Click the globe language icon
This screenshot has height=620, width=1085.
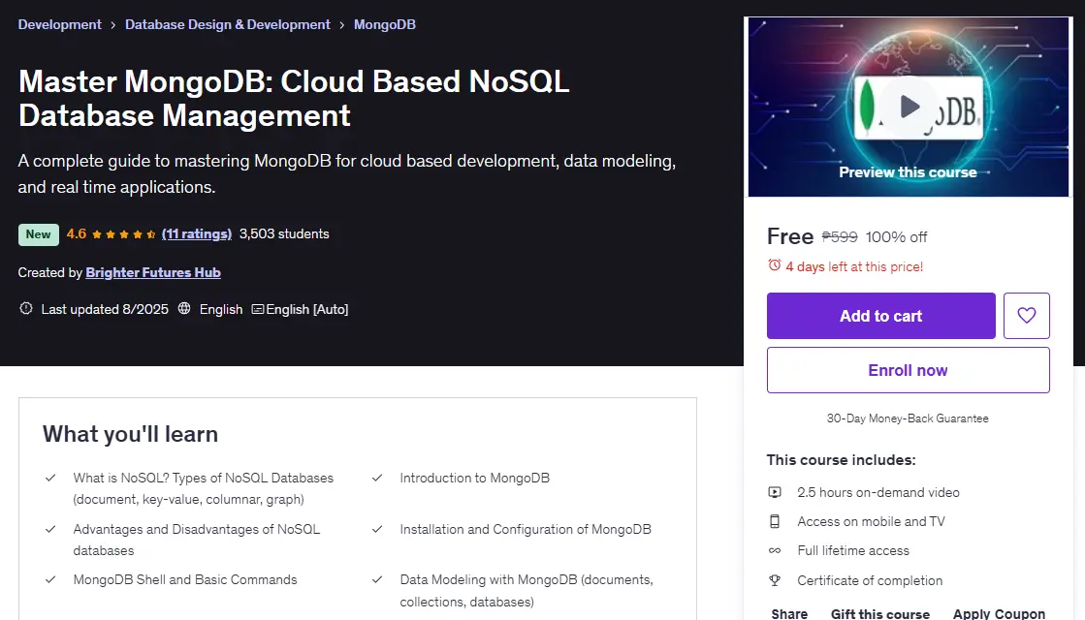point(184,308)
